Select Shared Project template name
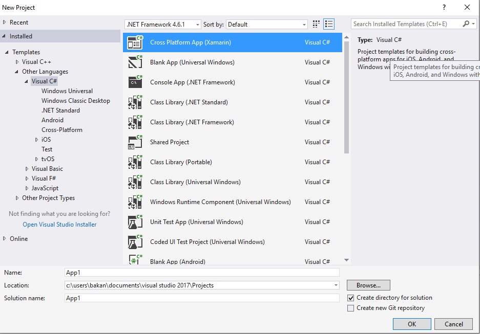The image size is (480, 334). (169, 142)
